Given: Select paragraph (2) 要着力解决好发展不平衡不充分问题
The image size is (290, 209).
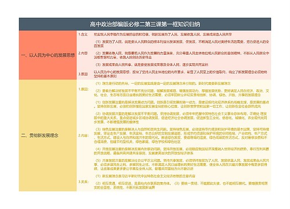Looking at the screenshot, I should point(182,93).
